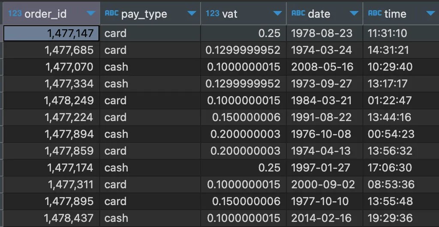This screenshot has height=227, width=439.
Task: Click the vat cell in row 1,477,894
Action: pos(244,134)
